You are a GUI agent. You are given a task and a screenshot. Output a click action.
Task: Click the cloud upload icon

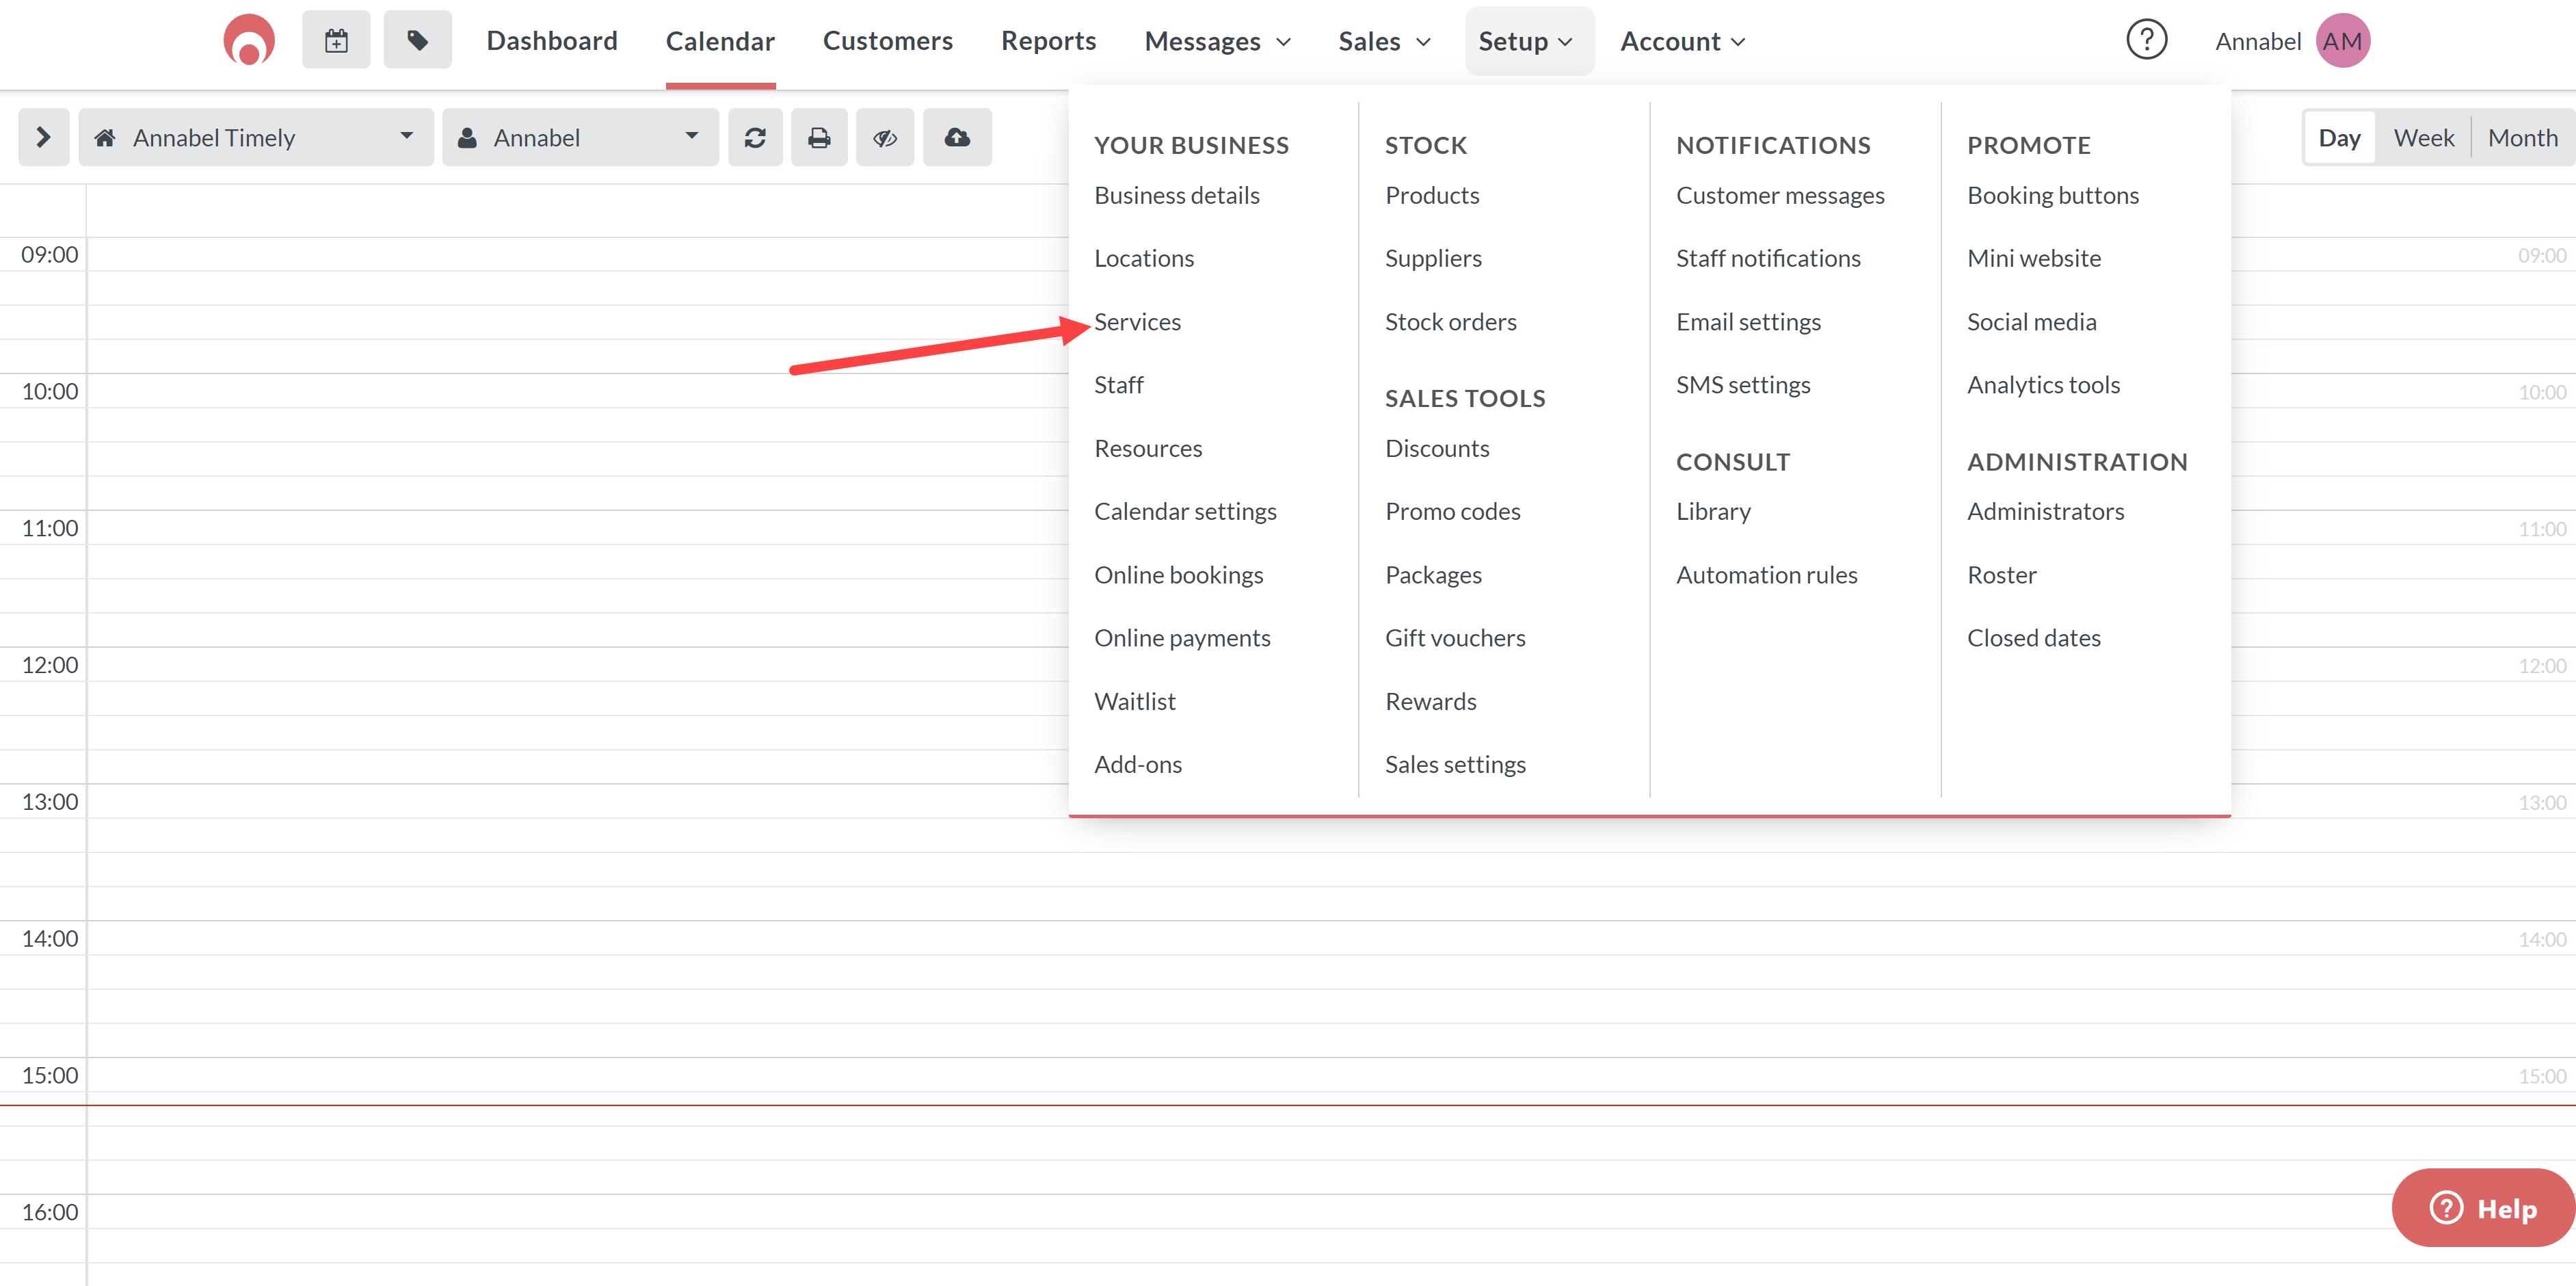point(957,137)
